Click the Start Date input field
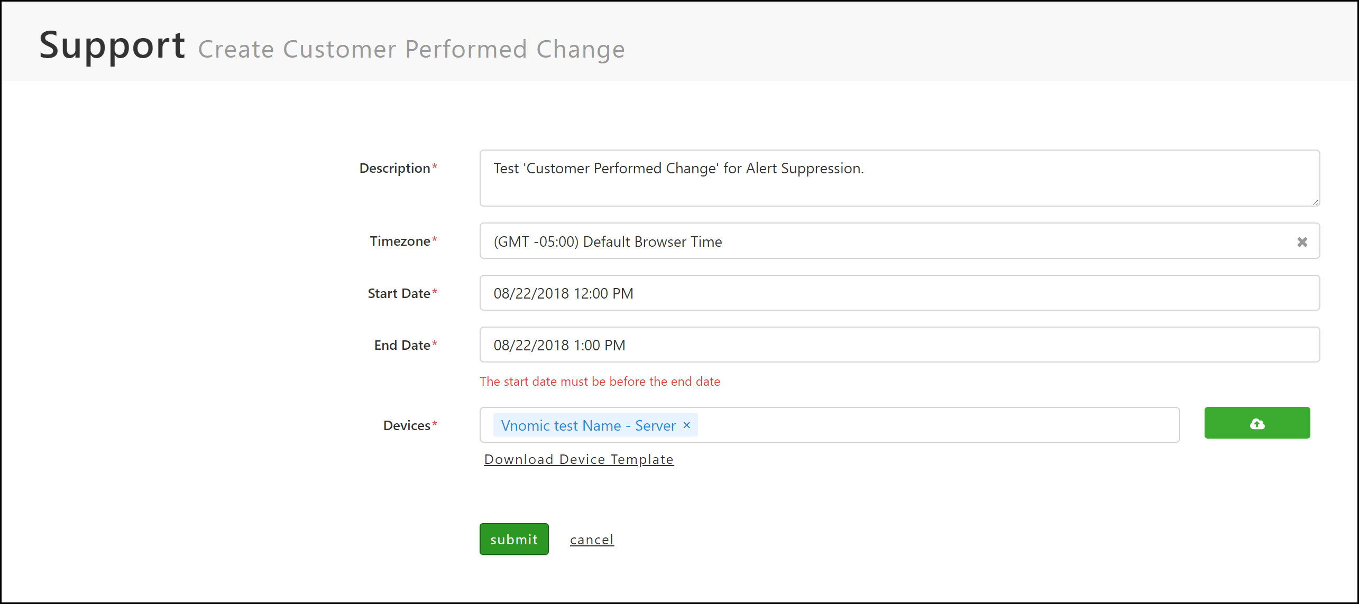This screenshot has width=1359, height=604. pyautogui.click(x=899, y=293)
